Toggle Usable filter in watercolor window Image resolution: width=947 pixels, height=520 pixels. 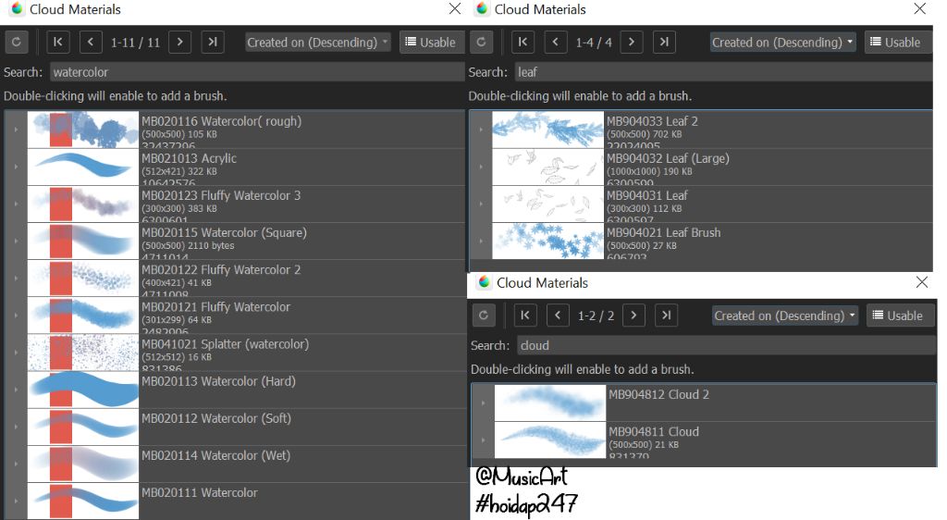pos(431,43)
